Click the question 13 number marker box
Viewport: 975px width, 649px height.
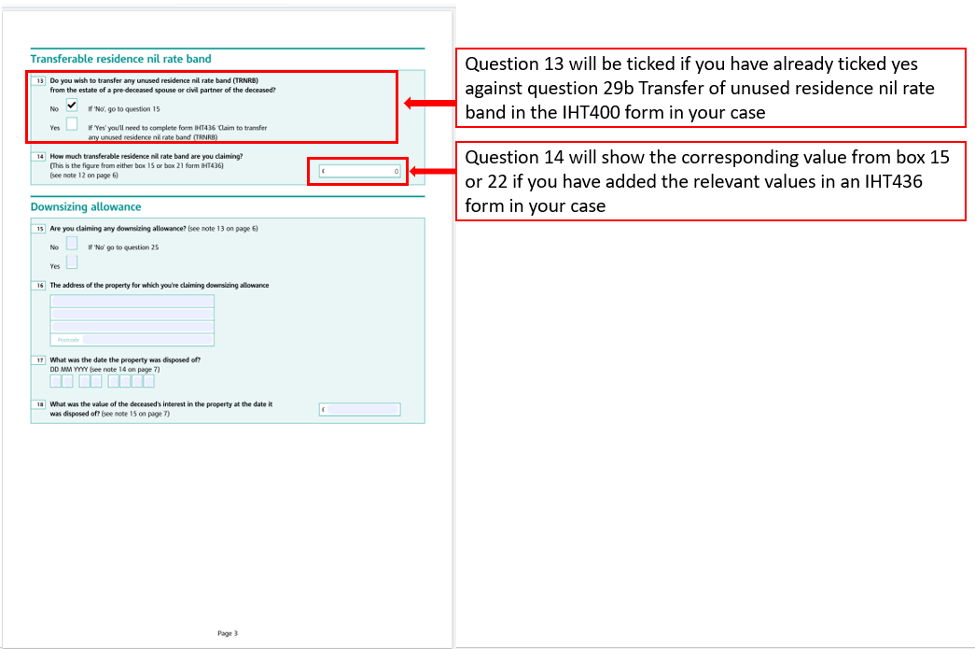point(40,79)
